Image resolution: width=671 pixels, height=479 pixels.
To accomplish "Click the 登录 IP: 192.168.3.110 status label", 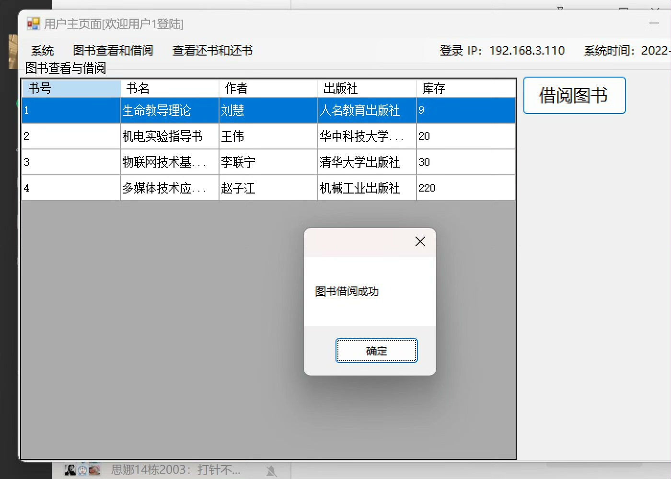I will coord(502,50).
